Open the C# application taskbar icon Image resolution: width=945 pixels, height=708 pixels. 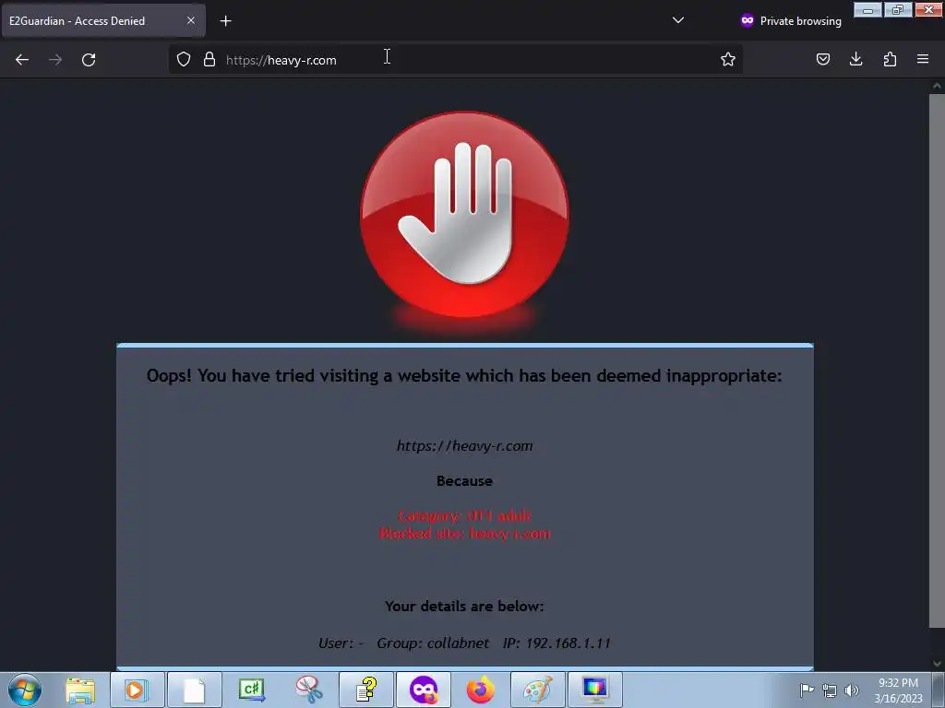click(x=251, y=690)
